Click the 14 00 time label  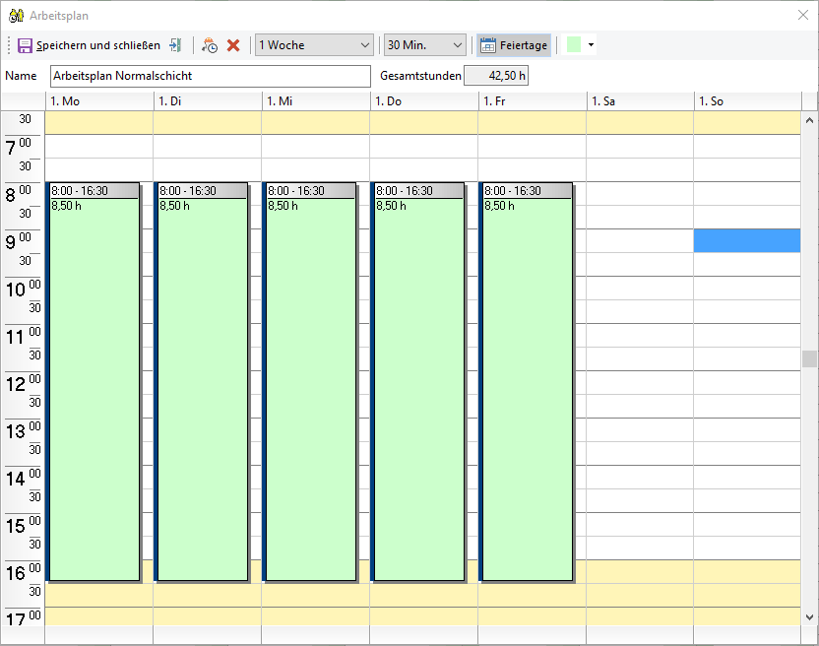coord(23,478)
